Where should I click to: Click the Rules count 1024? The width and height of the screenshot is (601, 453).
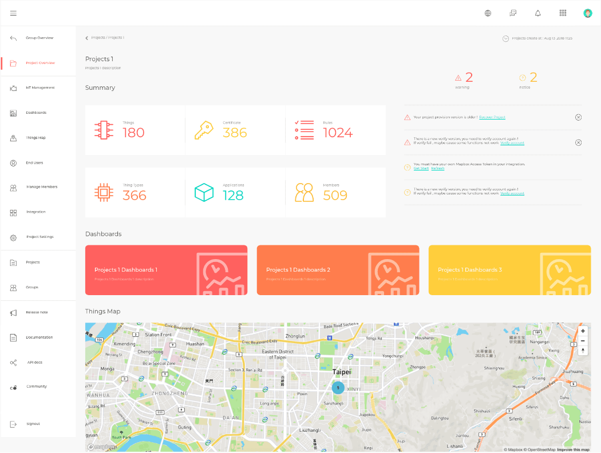[338, 133]
